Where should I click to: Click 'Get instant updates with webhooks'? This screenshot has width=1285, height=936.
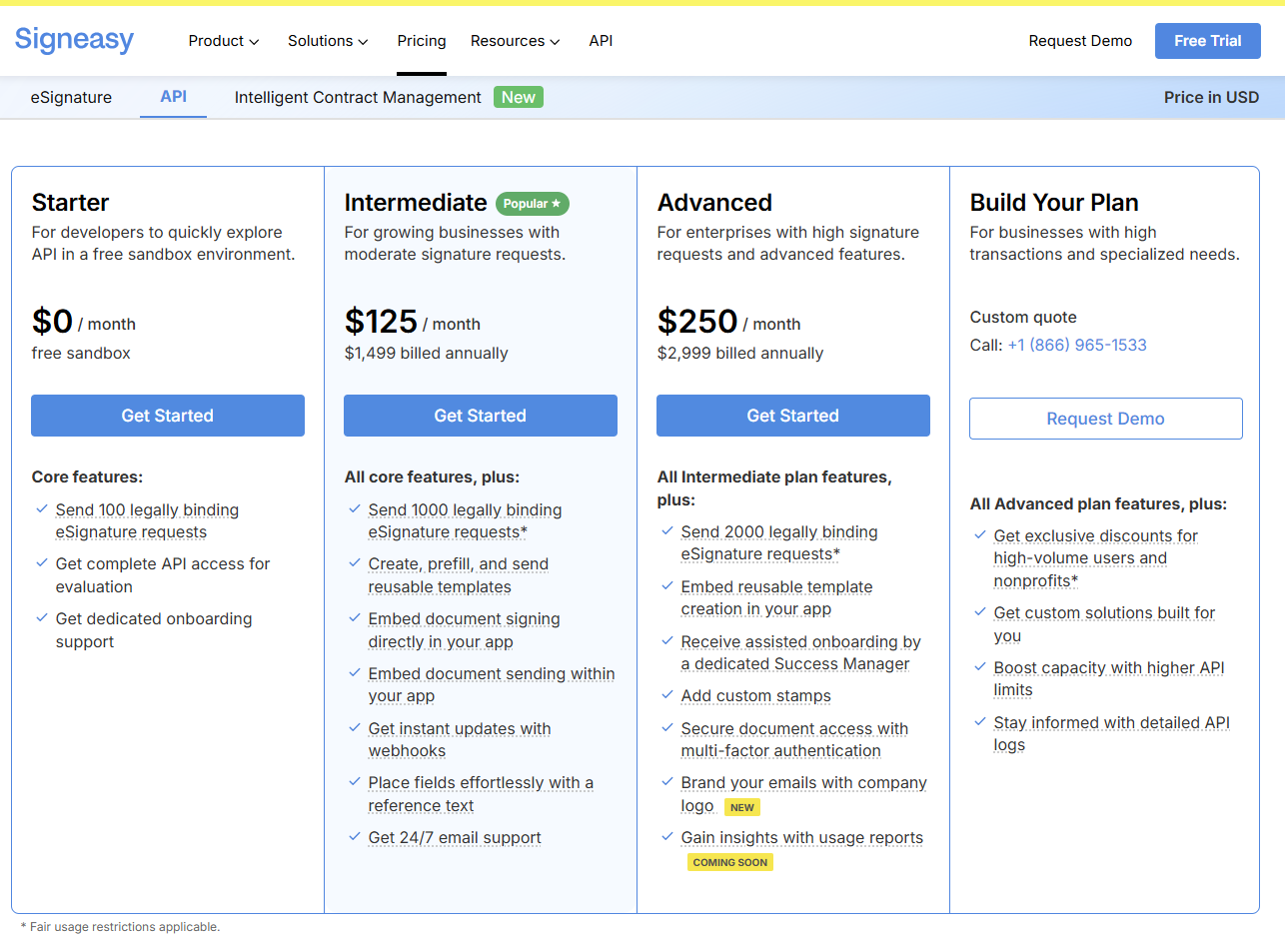pos(460,740)
